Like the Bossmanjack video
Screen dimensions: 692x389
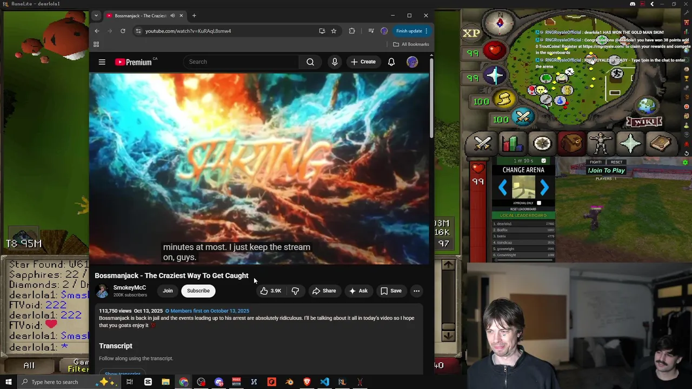(270, 291)
